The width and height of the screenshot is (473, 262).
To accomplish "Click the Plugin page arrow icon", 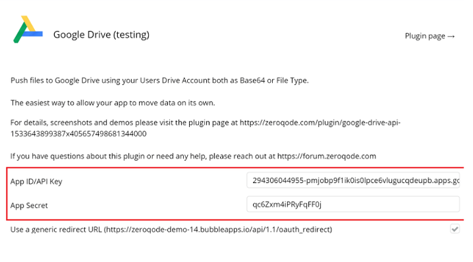I will (451, 36).
